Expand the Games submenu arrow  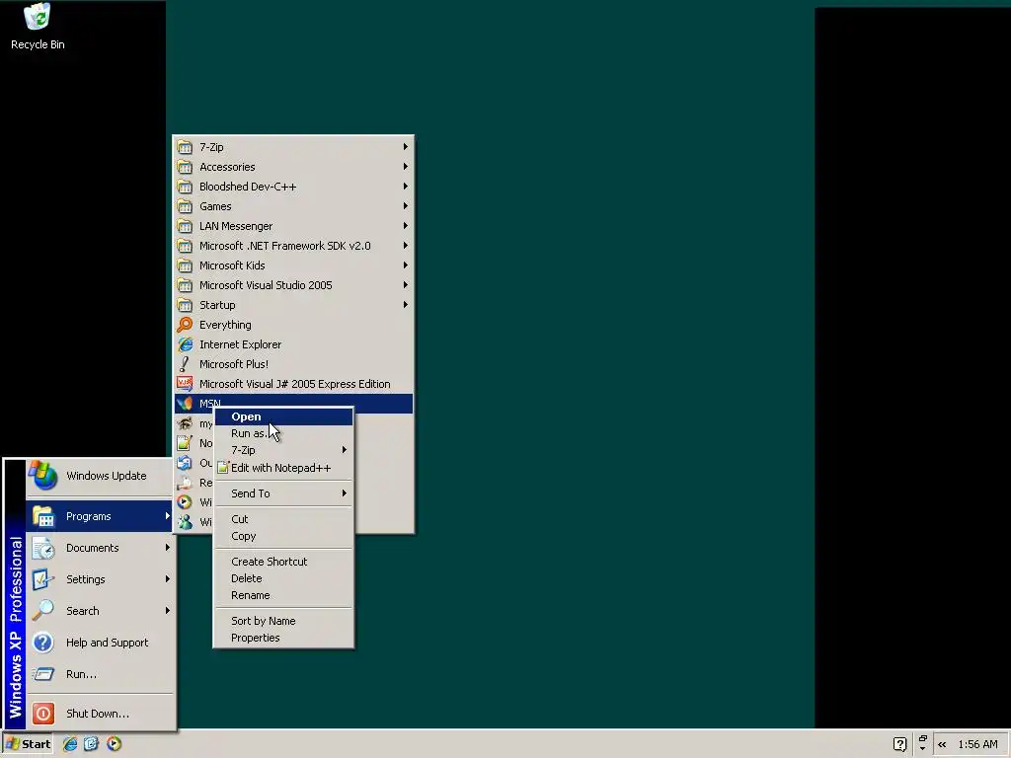[x=406, y=206]
